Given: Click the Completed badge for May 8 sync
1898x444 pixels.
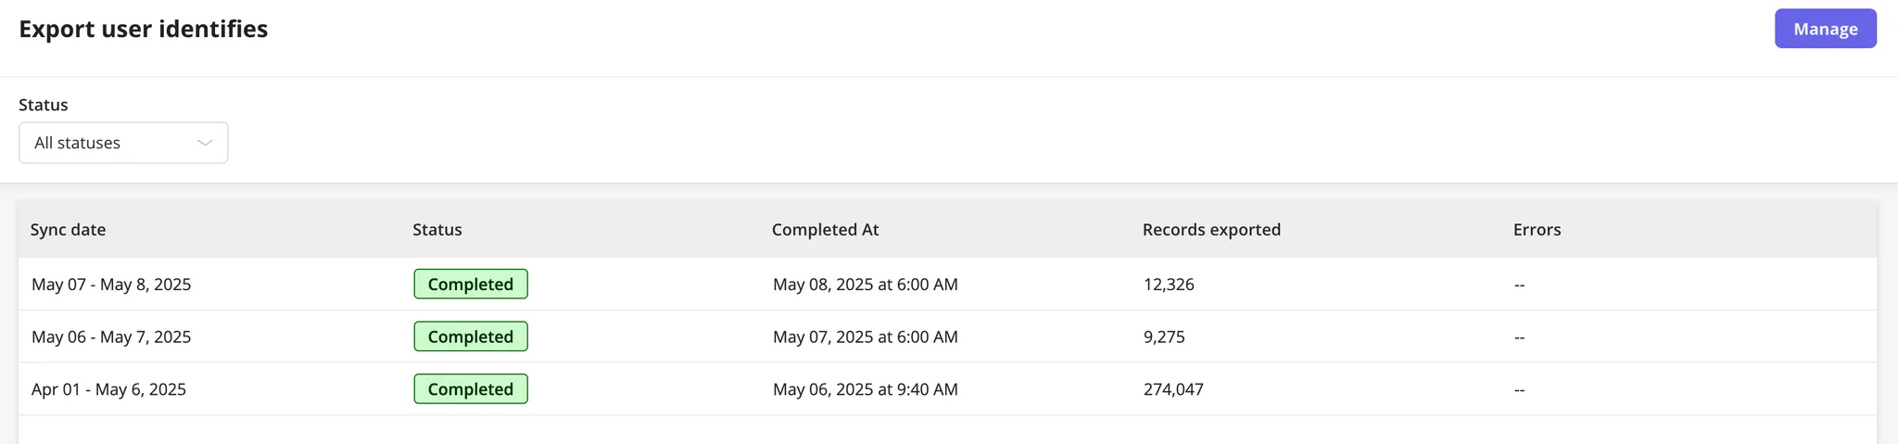Looking at the screenshot, I should pyautogui.click(x=471, y=284).
